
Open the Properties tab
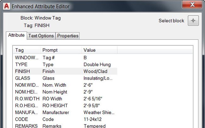tap(67, 36)
